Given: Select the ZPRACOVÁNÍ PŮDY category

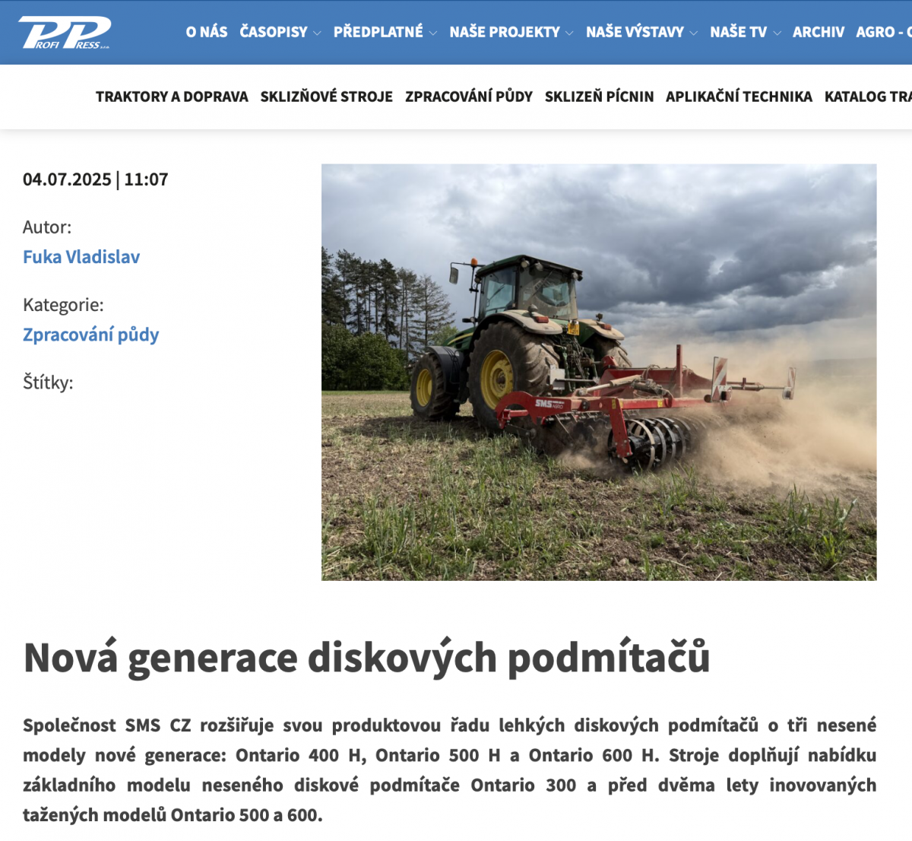Looking at the screenshot, I should click(469, 97).
